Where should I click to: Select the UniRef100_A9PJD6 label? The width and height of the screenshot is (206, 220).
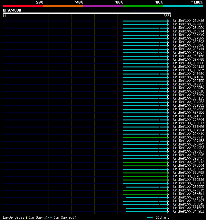[x=189, y=112]
